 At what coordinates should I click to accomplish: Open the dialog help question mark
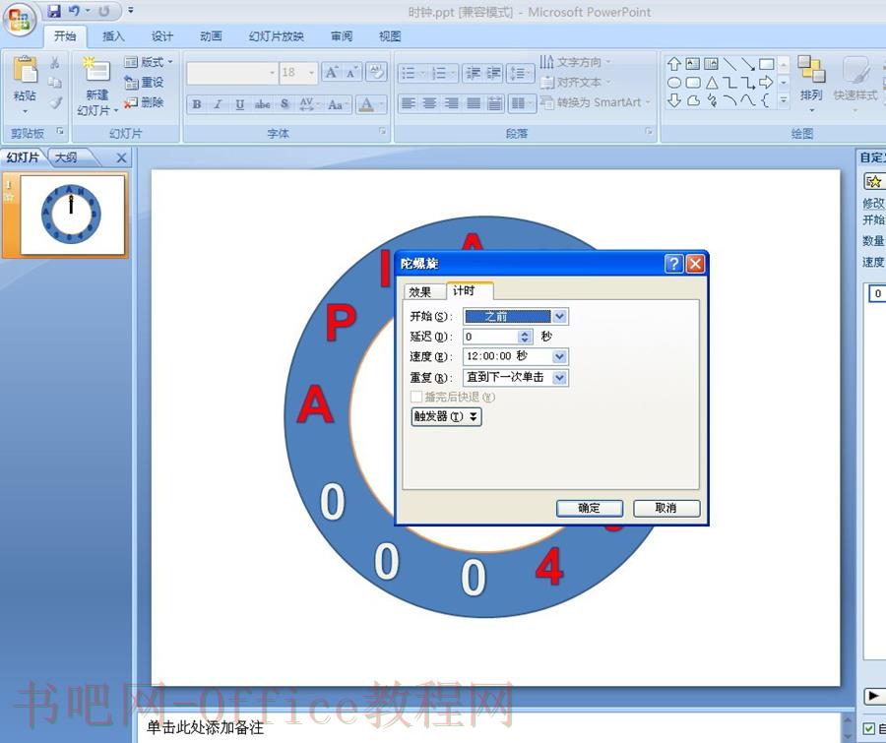(673, 264)
